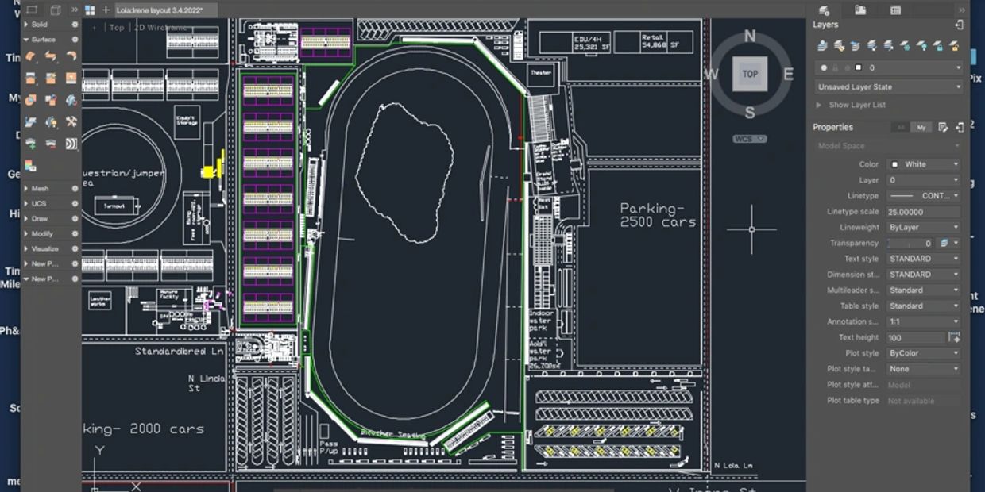Screen dimensions: 985x492
Task: Open the Model Space selection dropdown
Action: point(890,146)
